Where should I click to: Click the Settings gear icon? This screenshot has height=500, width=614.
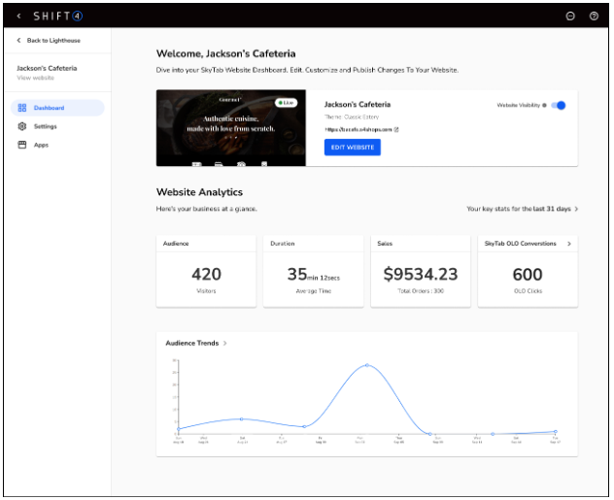coord(22,126)
